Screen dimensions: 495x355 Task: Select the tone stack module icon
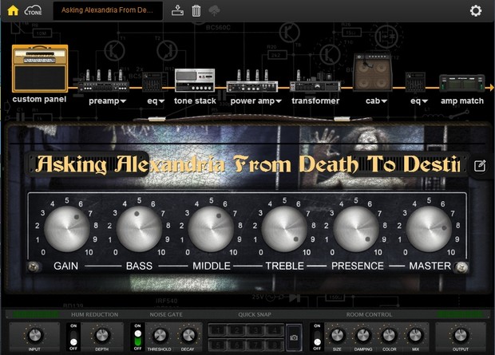[195, 80]
